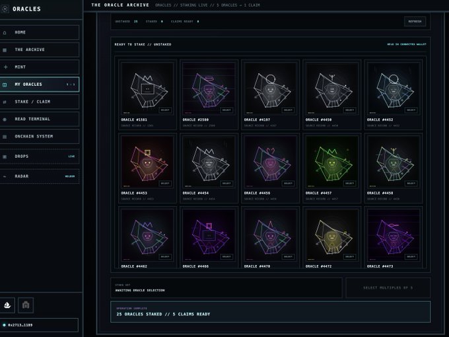The width and height of the screenshot is (449, 337).
Task: Open the Home menu item
Action: [40, 32]
